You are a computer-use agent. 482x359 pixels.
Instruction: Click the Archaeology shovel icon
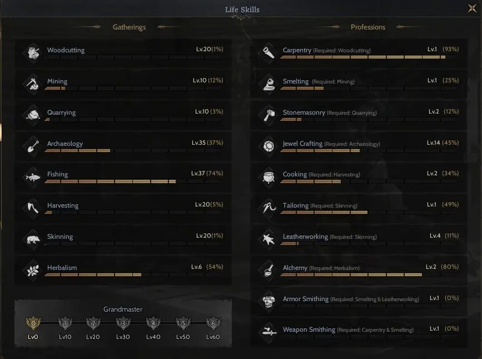point(33,146)
